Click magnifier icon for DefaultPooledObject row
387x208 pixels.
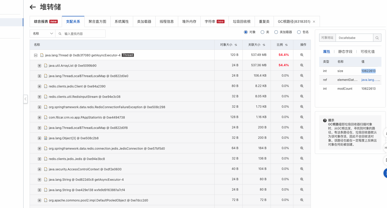tap(302, 200)
